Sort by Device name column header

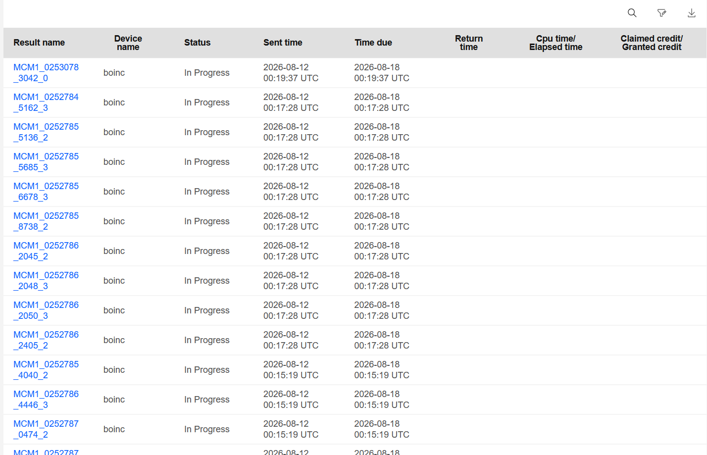click(128, 43)
